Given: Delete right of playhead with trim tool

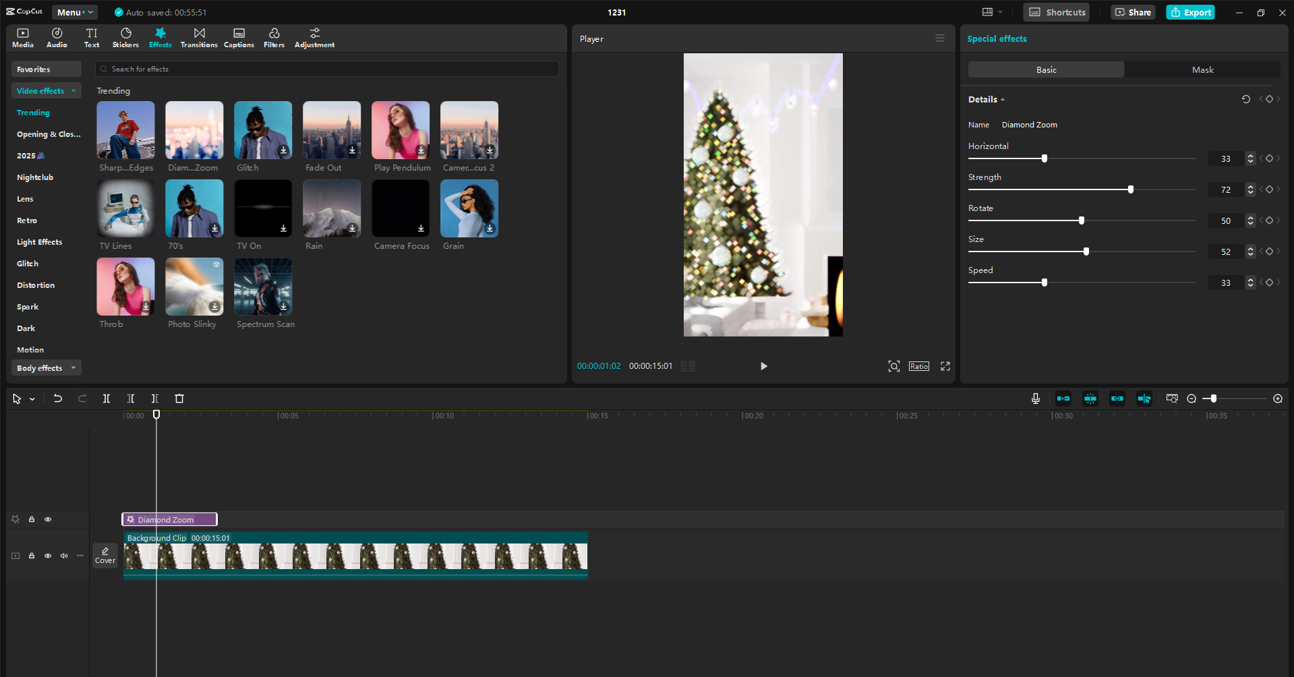Looking at the screenshot, I should coord(155,399).
